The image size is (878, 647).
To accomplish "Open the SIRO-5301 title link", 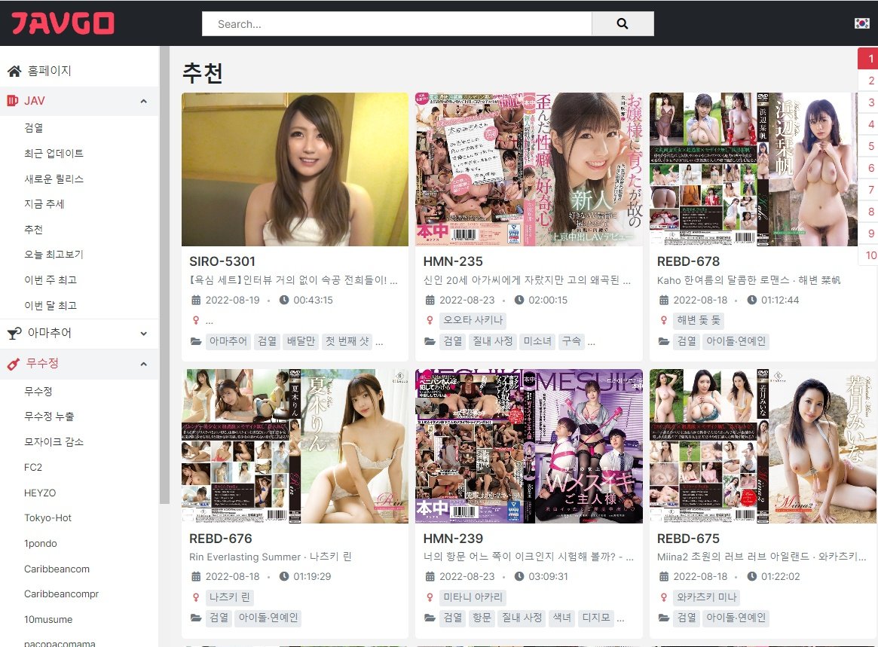I will click(x=222, y=261).
